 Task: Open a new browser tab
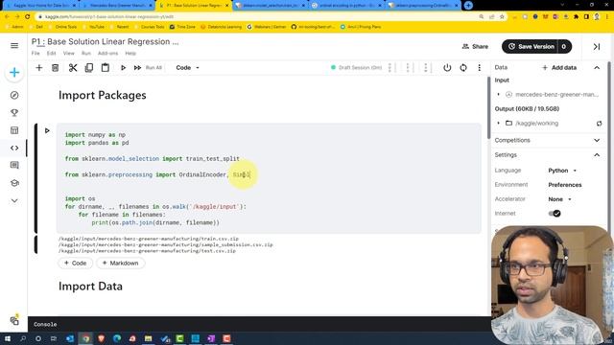coord(468,6)
